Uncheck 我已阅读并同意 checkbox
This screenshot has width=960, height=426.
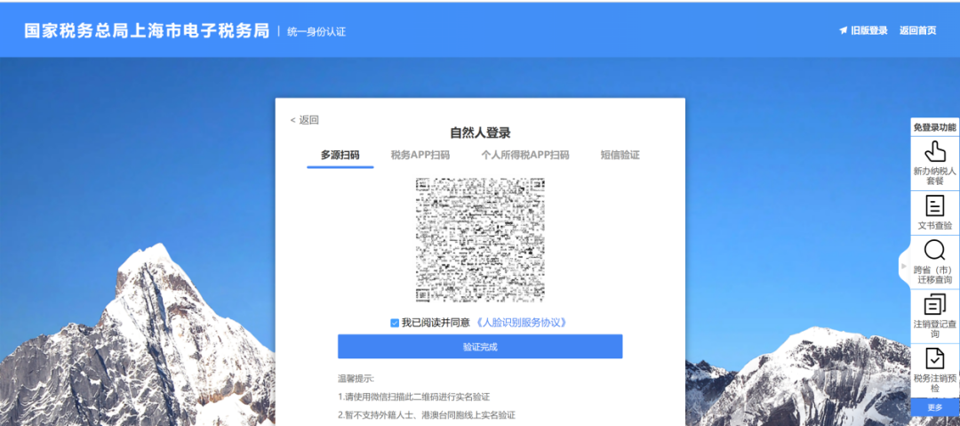395,323
